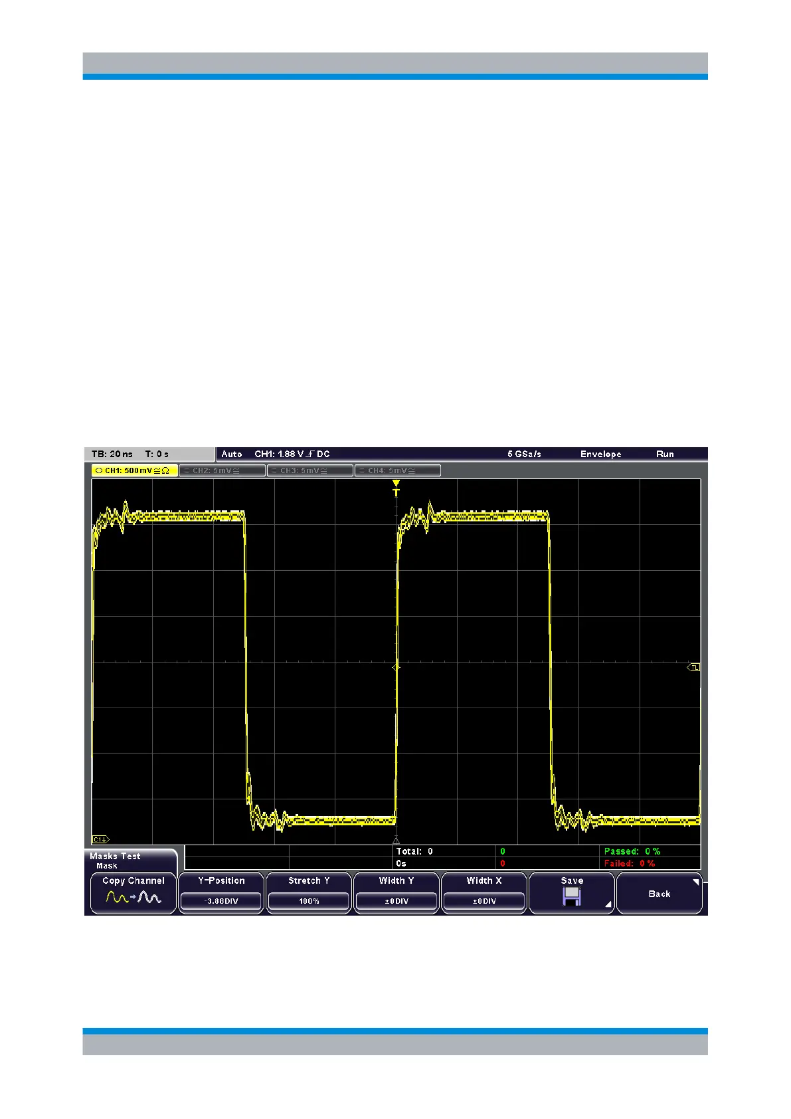Open the Save mask menu
The image size is (791, 1119).
572,893
